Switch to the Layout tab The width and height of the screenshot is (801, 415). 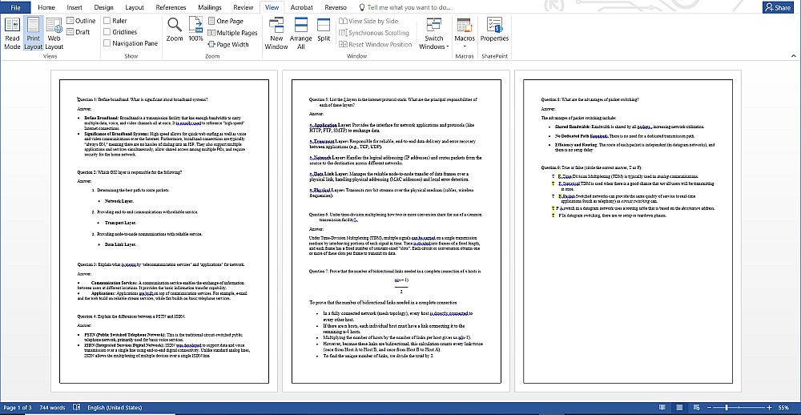click(135, 7)
